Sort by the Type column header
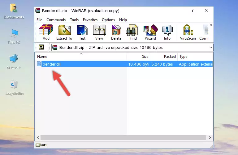Viewport: 238px width, 155px height. [195, 57]
